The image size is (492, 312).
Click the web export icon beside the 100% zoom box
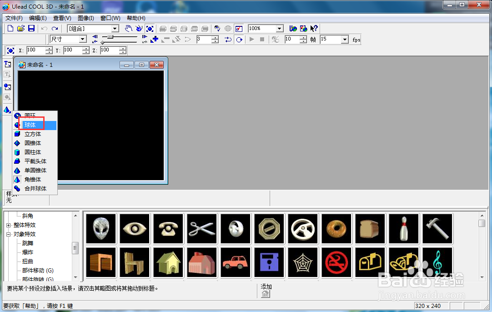point(293,29)
